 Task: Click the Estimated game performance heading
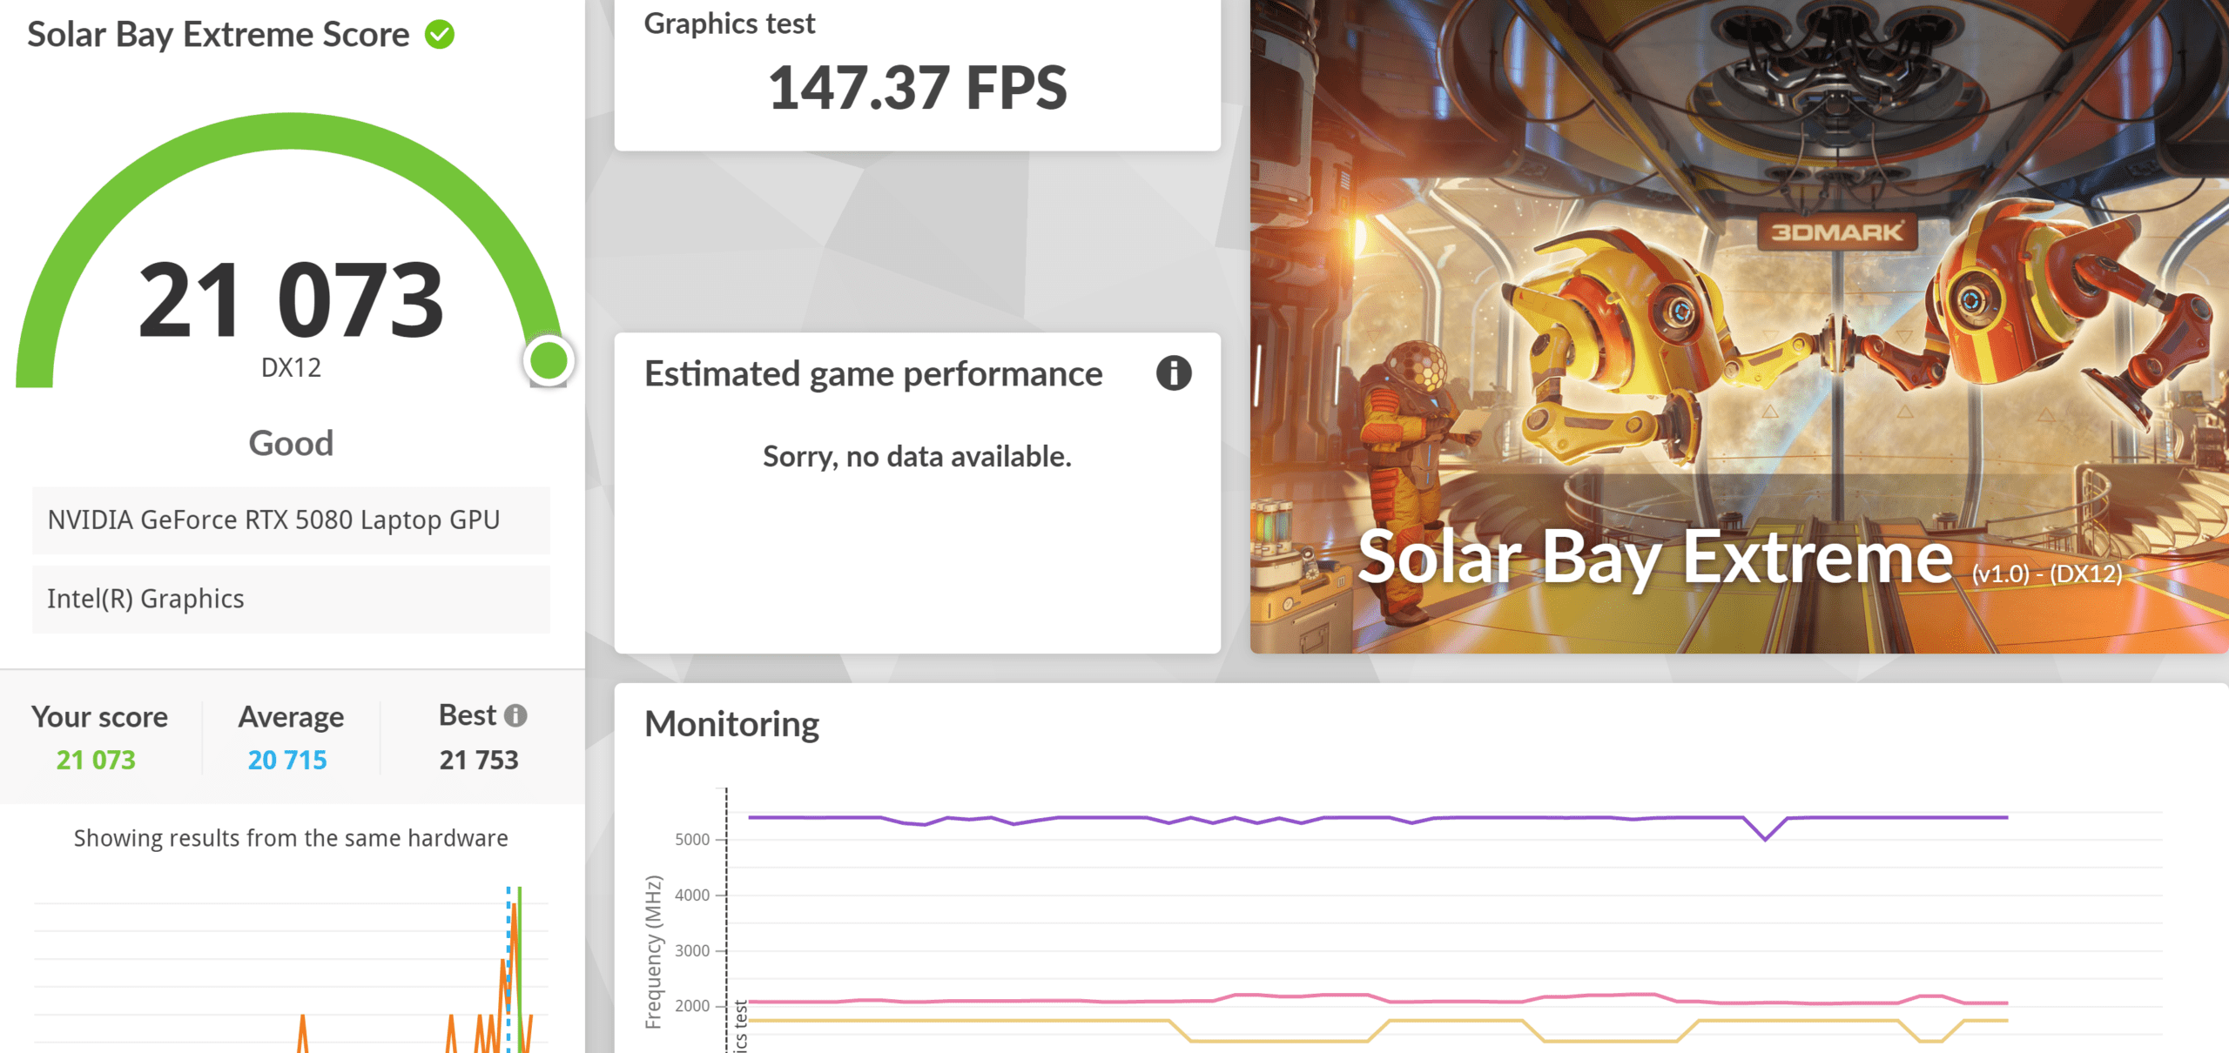click(x=873, y=374)
